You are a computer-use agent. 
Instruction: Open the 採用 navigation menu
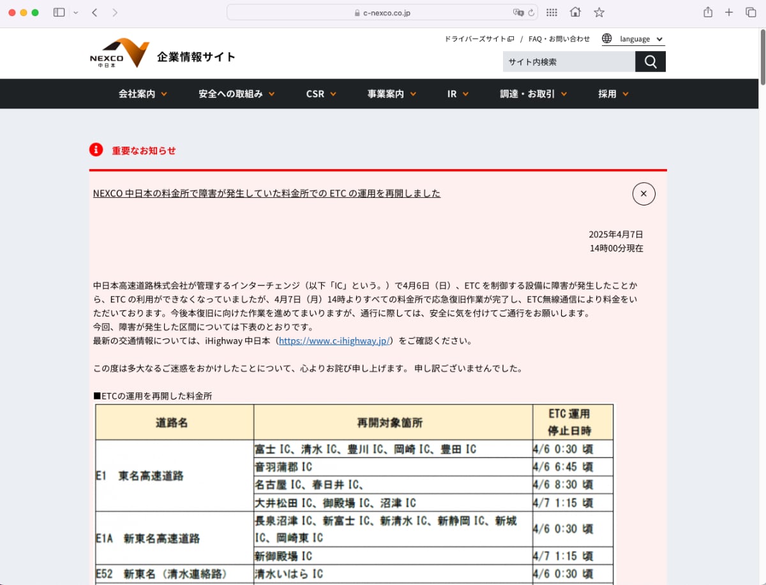613,94
